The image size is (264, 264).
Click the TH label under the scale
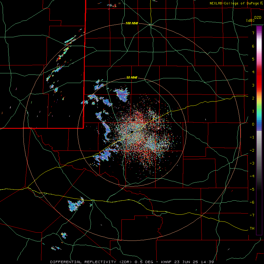pyautogui.click(x=252, y=228)
